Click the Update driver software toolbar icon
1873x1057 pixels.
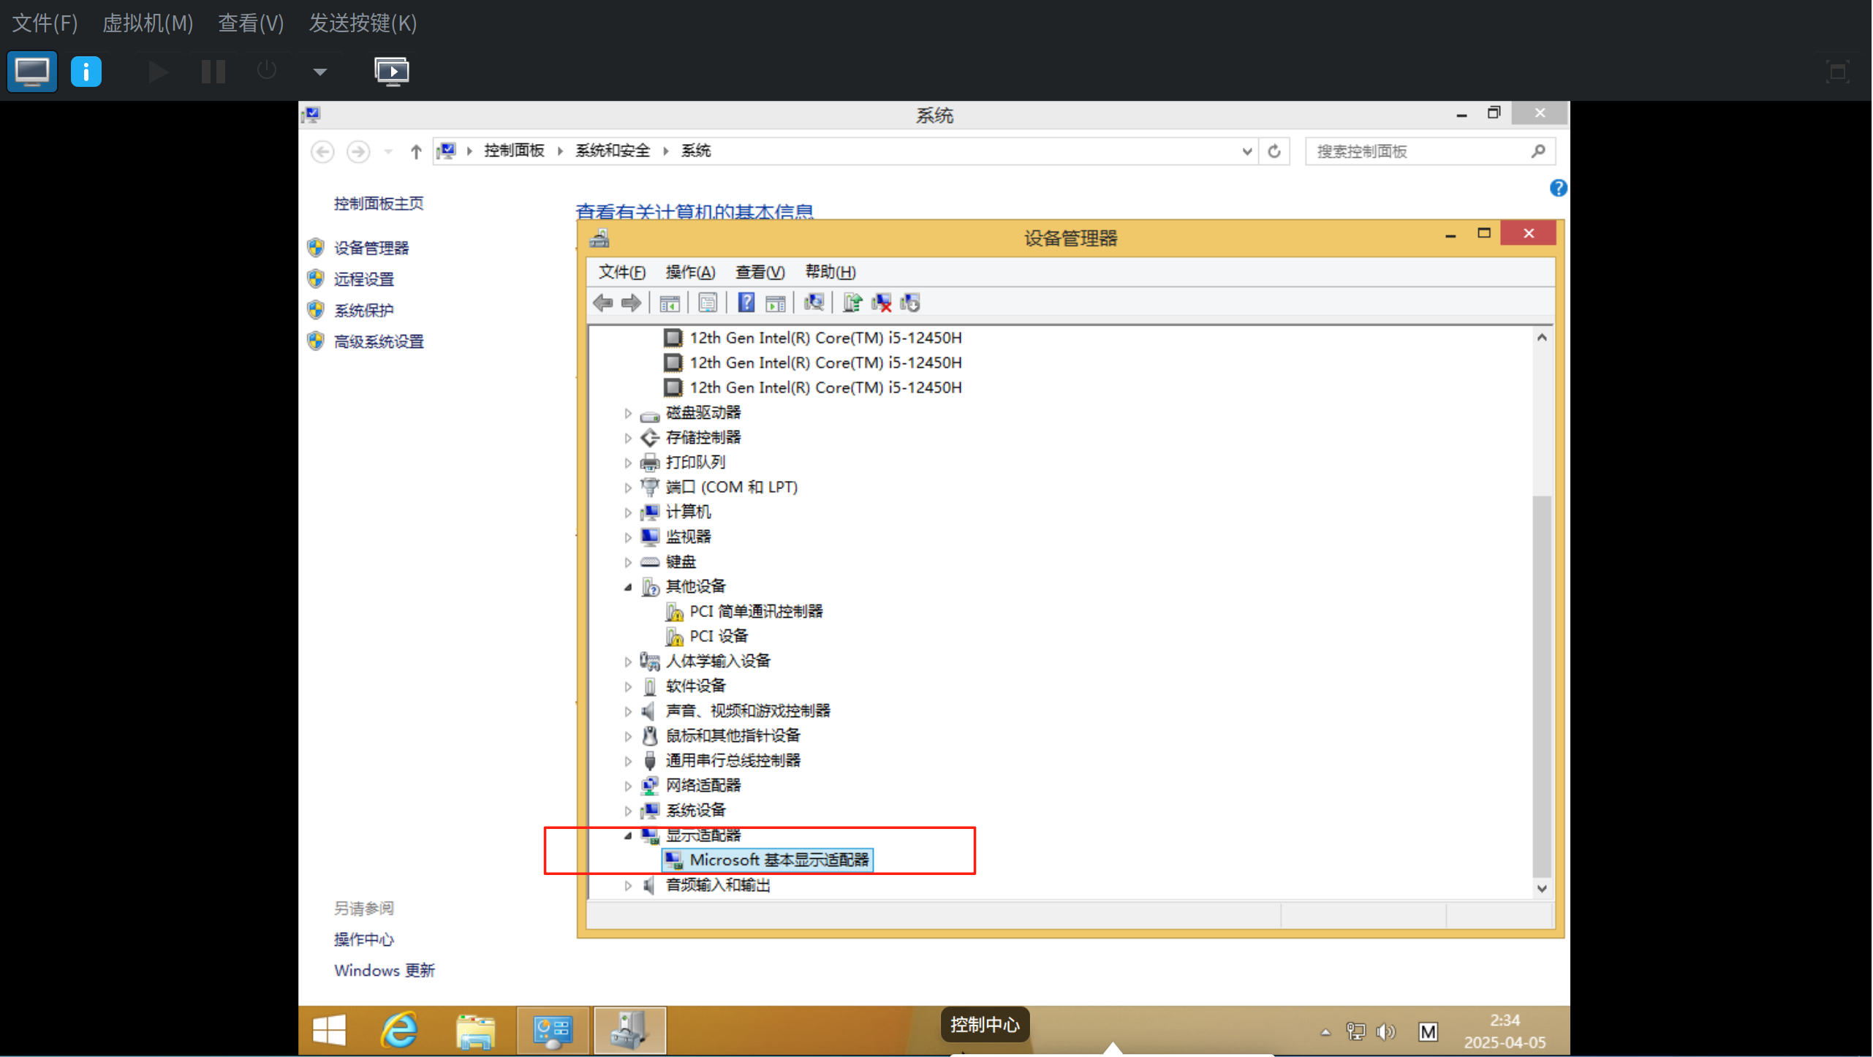point(852,303)
